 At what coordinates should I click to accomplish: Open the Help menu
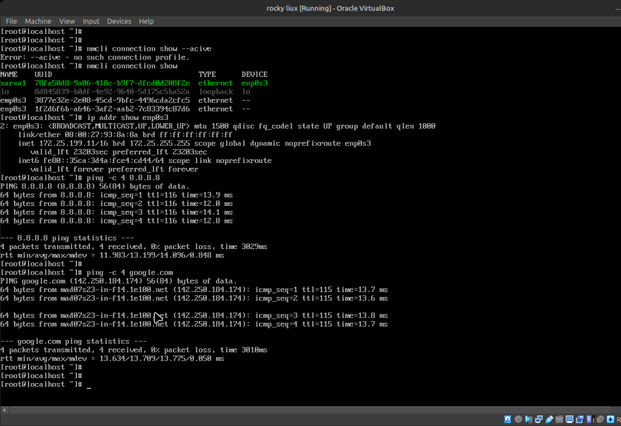point(146,21)
